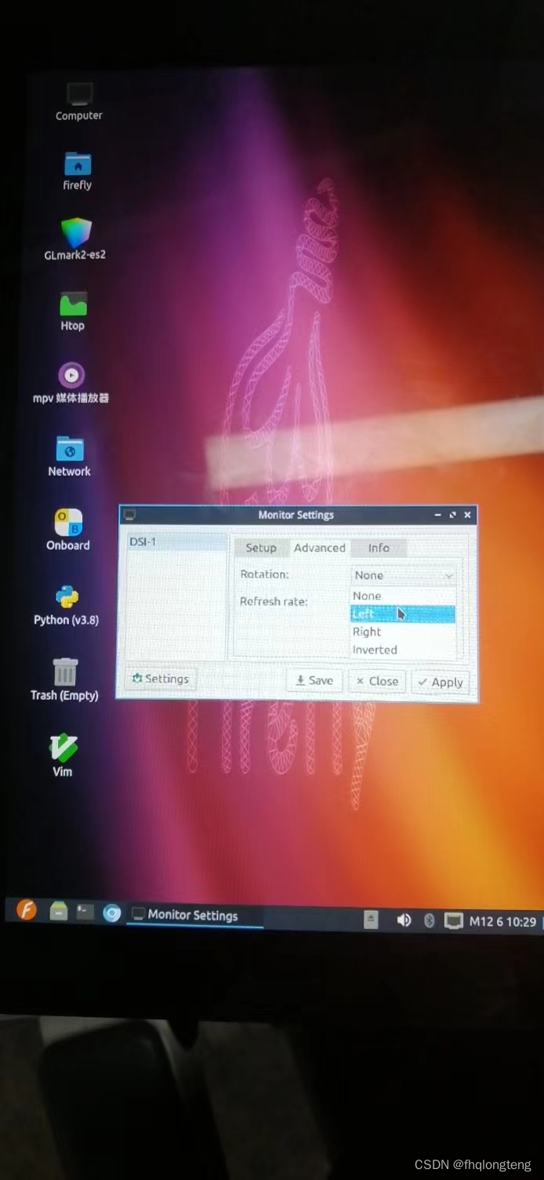Click the Close button in dialog
This screenshot has width=544, height=1180.
pos(377,682)
